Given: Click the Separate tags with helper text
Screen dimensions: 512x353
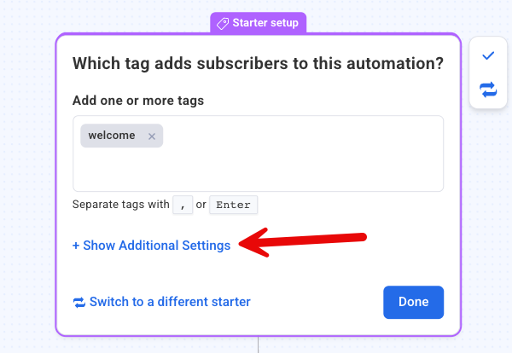Looking at the screenshot, I should [120, 205].
